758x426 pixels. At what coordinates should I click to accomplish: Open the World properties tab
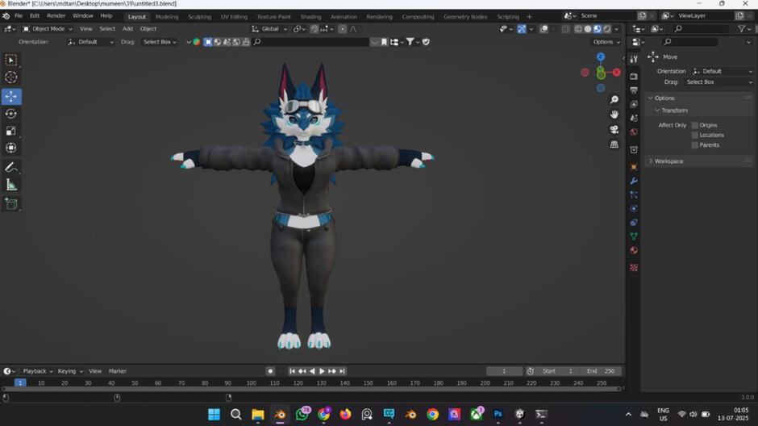[x=634, y=132]
